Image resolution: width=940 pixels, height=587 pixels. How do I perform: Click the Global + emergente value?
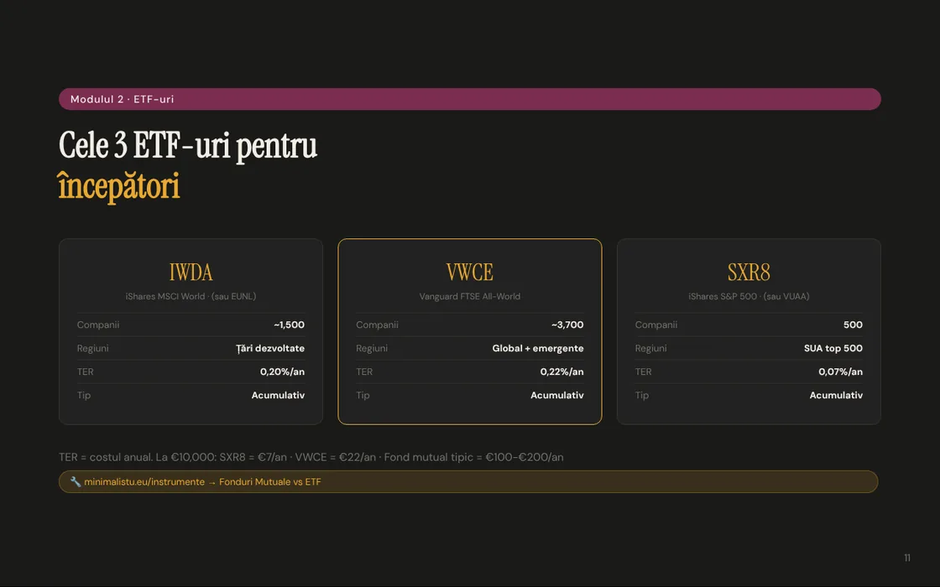[x=538, y=348]
